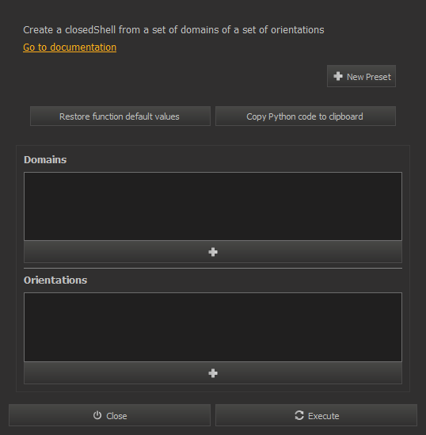
Task: Click the plus icon under the Domains list
Action: [213, 252]
